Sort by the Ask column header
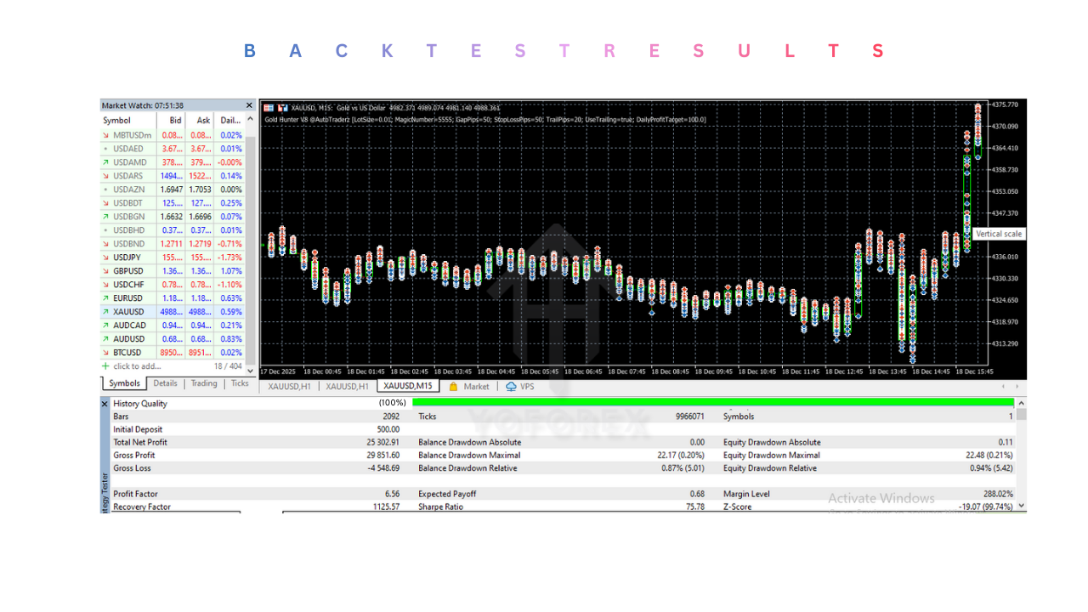 click(x=200, y=121)
